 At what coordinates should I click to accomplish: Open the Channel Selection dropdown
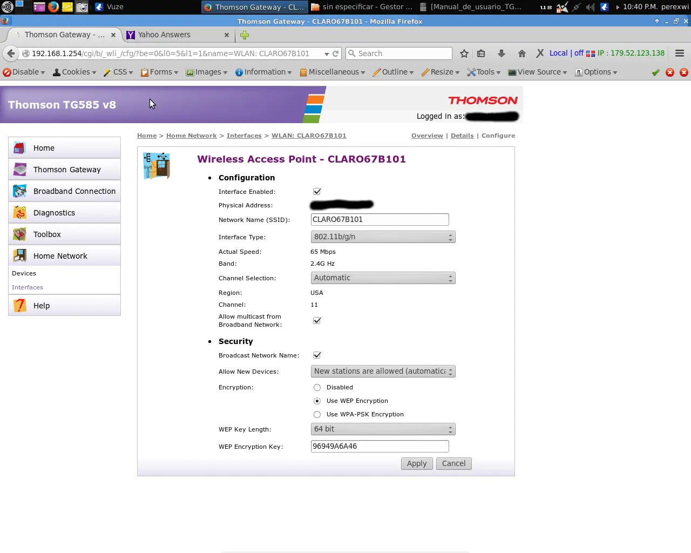[x=383, y=278]
